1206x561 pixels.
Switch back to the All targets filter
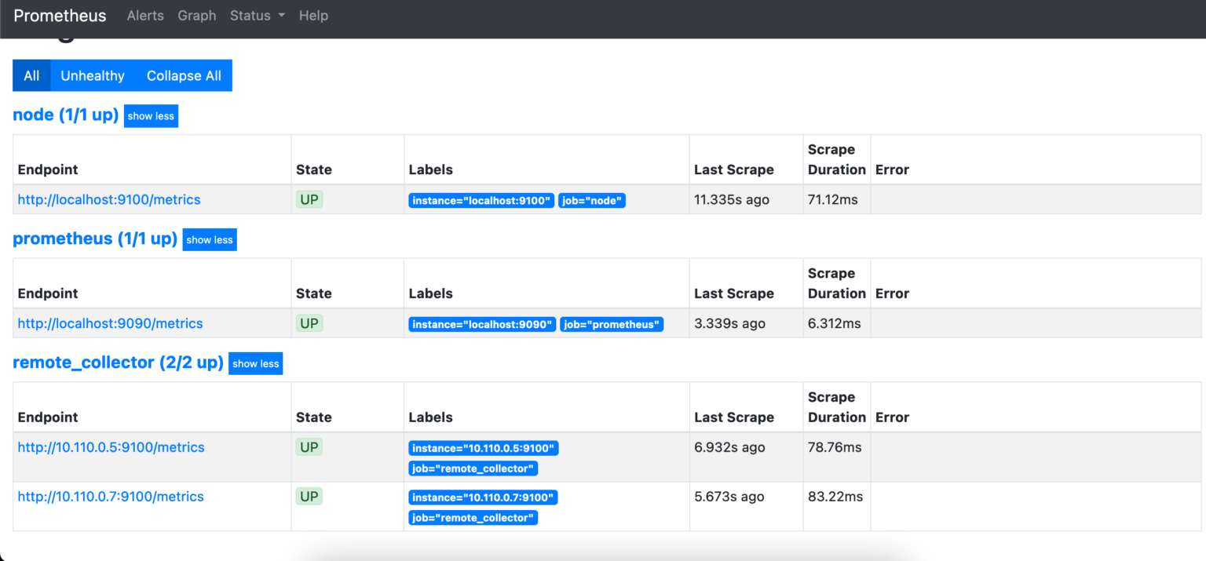(x=31, y=75)
